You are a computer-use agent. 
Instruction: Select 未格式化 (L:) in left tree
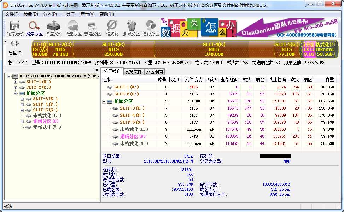click(x=47, y=116)
